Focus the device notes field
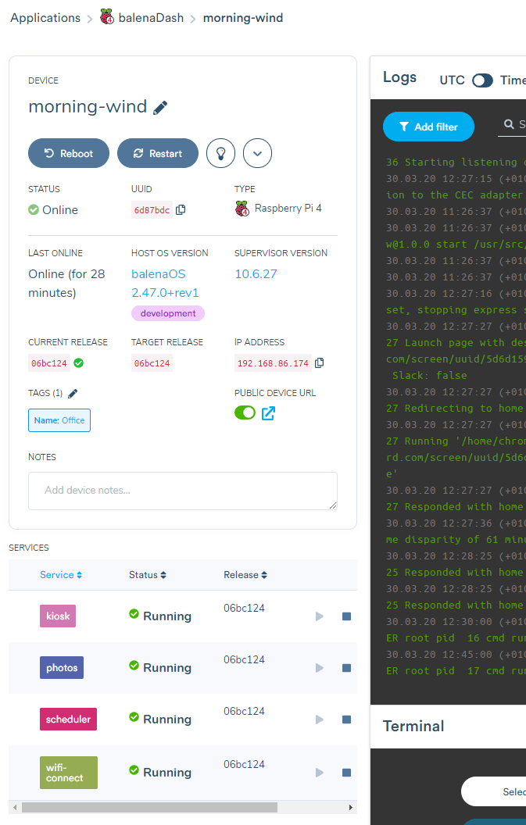The height and width of the screenshot is (825, 526). [x=183, y=491]
